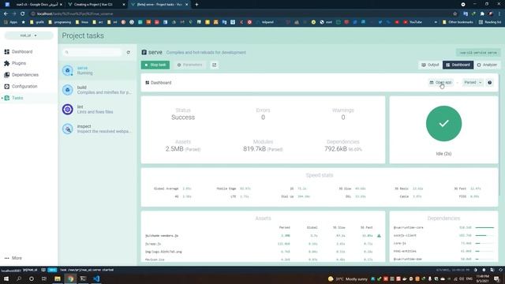The image size is (505, 284).
Task: Open Visual Studio Code from taskbar
Action: [96, 278]
